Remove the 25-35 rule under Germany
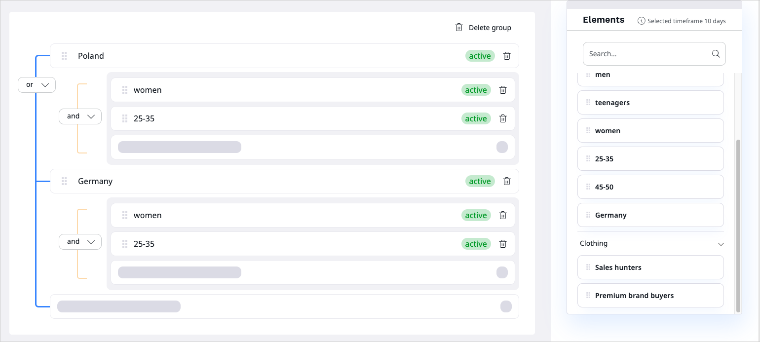 (503, 244)
